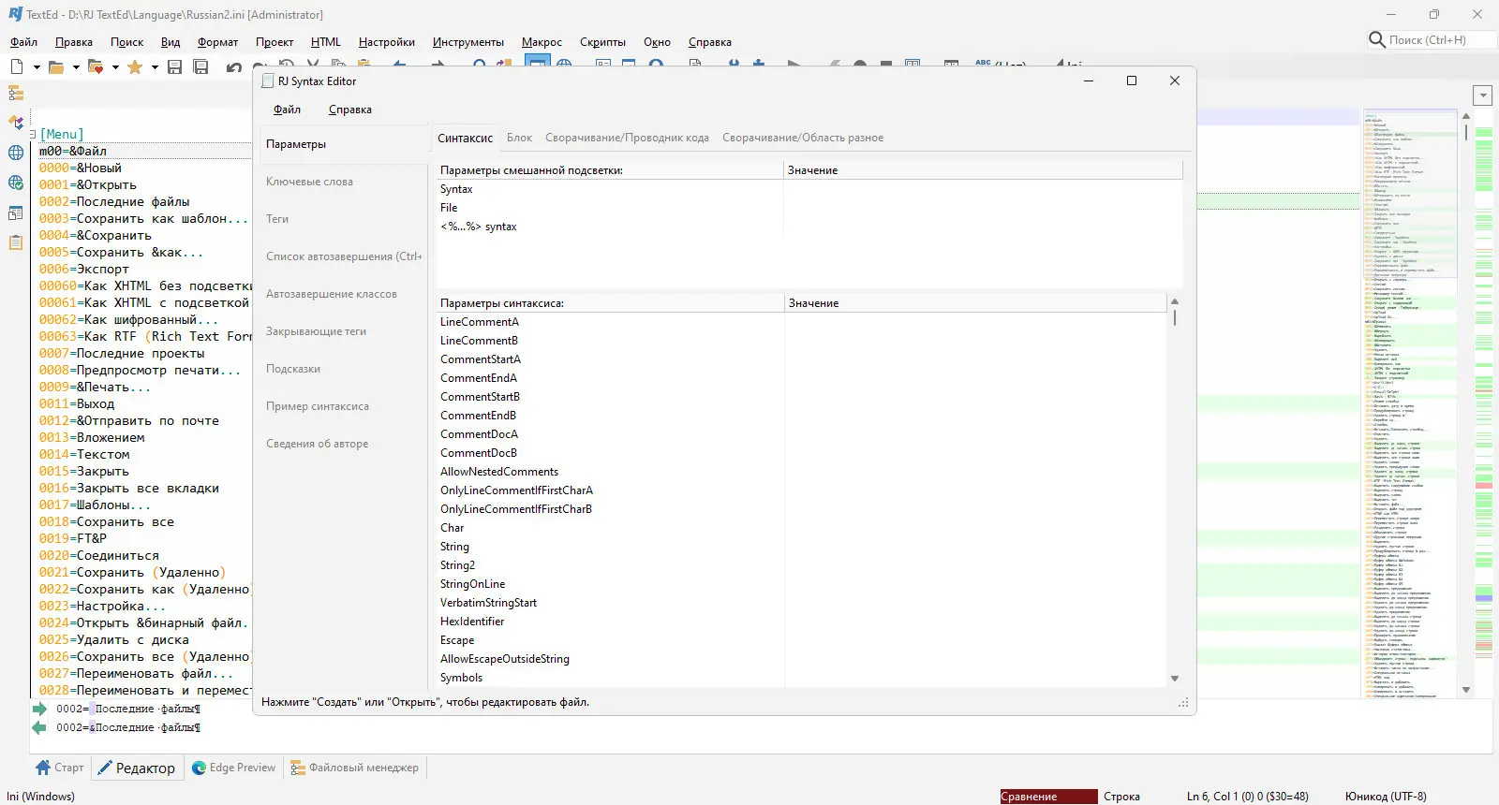Click the Сравнение status bar indicator
This screenshot has height=805, width=1499.
1048,797
